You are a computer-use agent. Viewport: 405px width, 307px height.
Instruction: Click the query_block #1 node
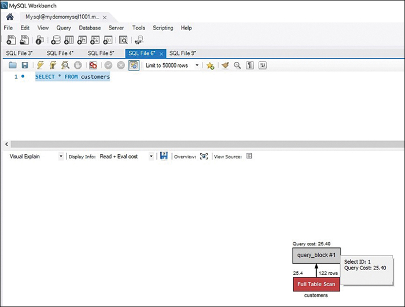[316, 256]
